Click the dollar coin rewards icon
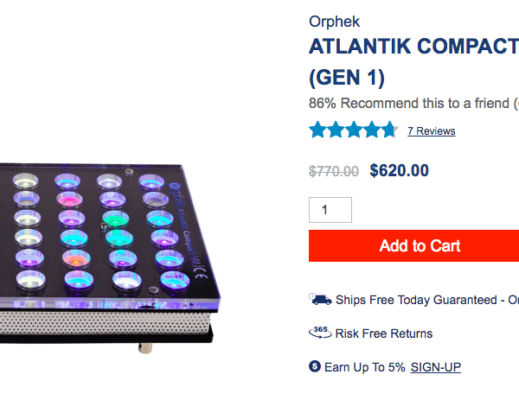 (x=315, y=366)
